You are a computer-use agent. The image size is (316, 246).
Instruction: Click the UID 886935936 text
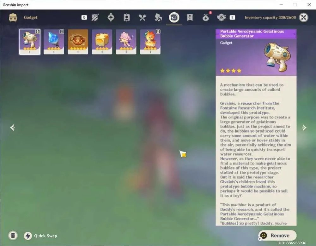(x=292, y=243)
